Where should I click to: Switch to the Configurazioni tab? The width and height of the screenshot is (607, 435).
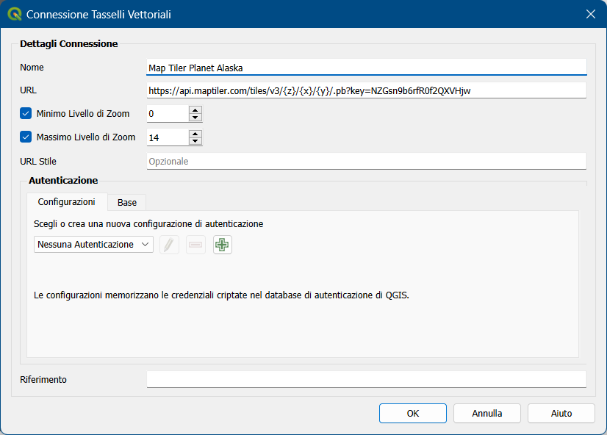[67, 202]
